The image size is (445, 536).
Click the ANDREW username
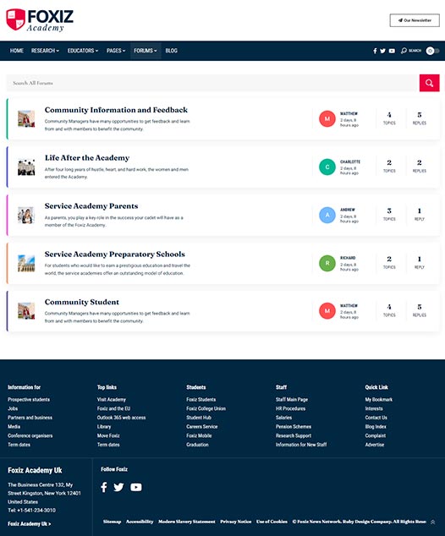(348, 210)
